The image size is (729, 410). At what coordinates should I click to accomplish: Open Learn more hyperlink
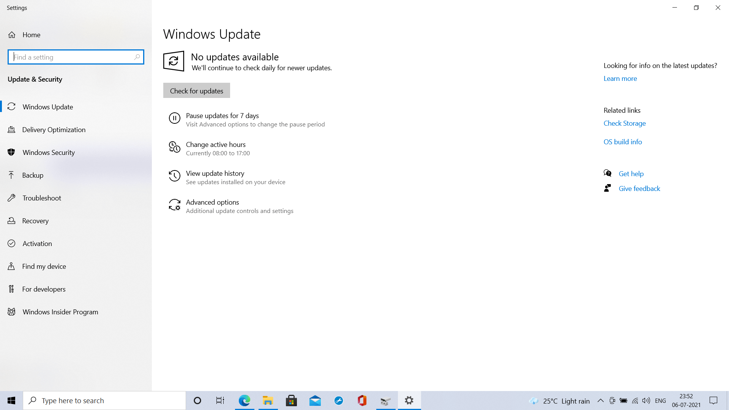[x=620, y=78]
